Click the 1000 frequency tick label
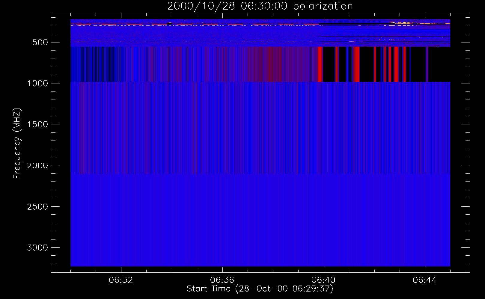The height and width of the screenshot is (299, 485). pos(37,83)
